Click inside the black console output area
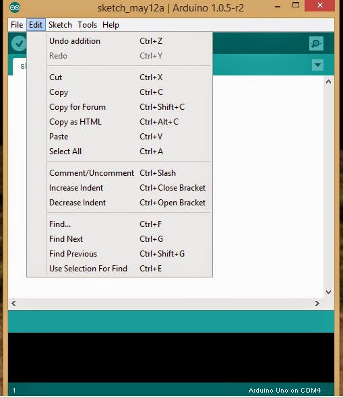This screenshot has width=343, height=398. [171, 358]
